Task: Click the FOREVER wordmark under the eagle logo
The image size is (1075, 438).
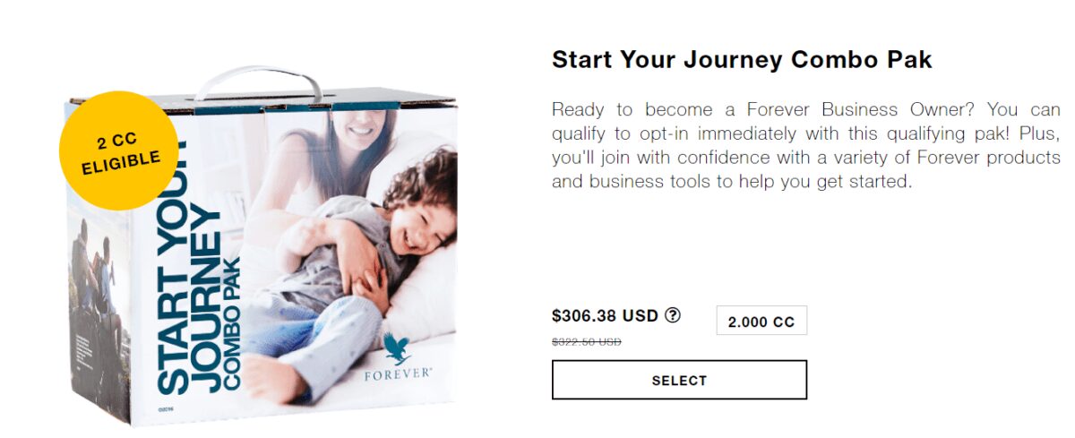Action: click(x=399, y=373)
